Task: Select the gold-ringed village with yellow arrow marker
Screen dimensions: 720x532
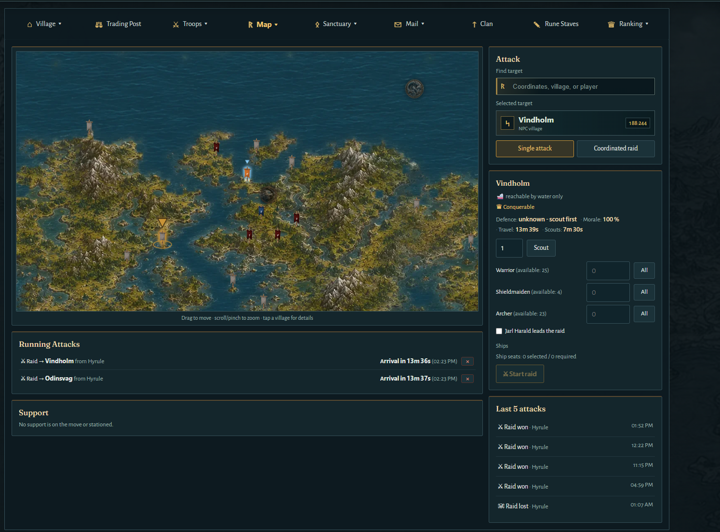Action: point(162,237)
